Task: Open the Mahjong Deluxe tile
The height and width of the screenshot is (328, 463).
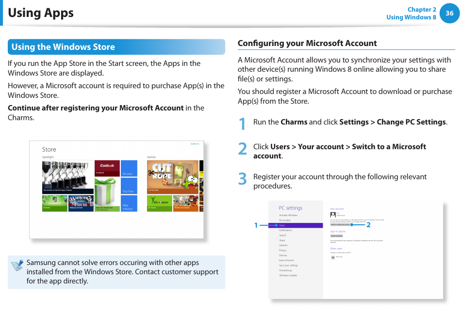Action: click(x=81, y=203)
